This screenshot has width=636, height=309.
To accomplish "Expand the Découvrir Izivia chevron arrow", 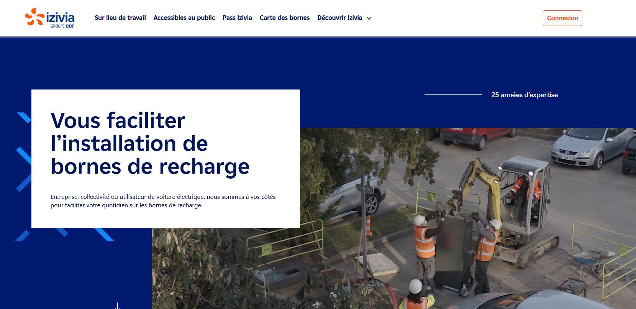I will [x=369, y=18].
